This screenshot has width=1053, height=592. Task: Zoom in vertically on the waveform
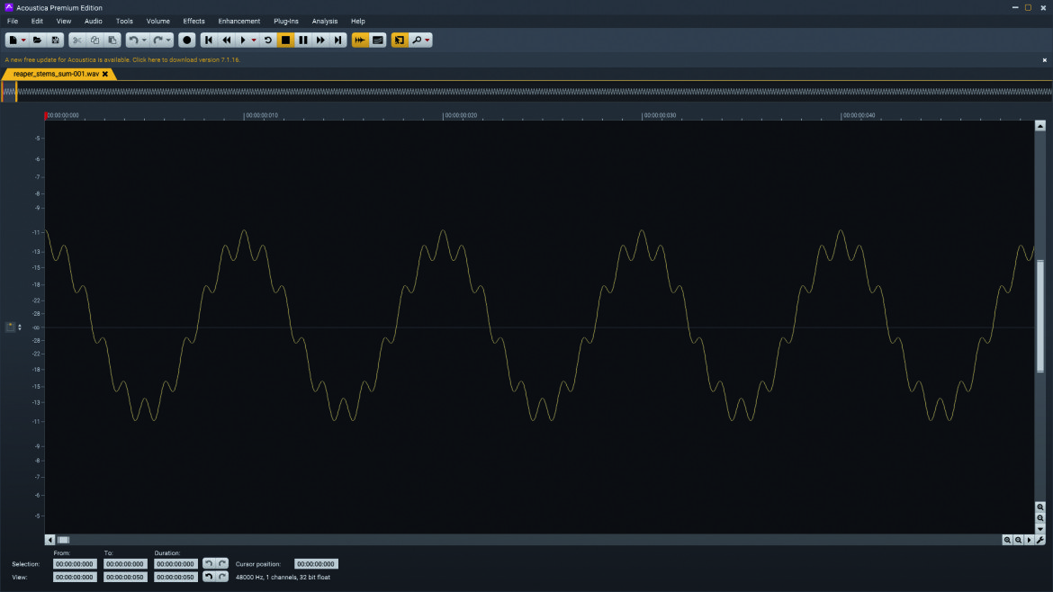(1040, 507)
